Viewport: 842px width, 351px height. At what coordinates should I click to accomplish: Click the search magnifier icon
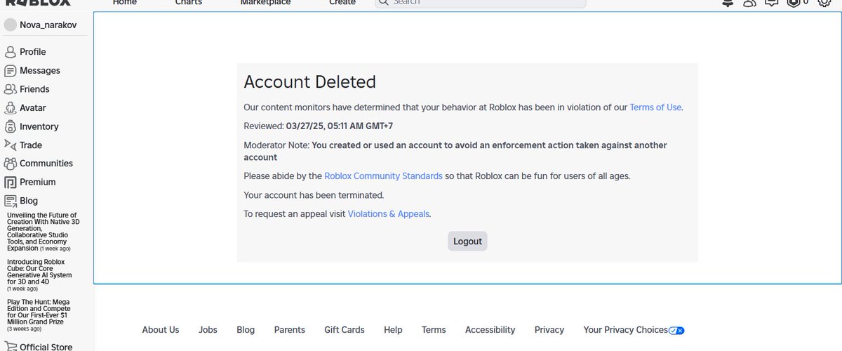383,3
